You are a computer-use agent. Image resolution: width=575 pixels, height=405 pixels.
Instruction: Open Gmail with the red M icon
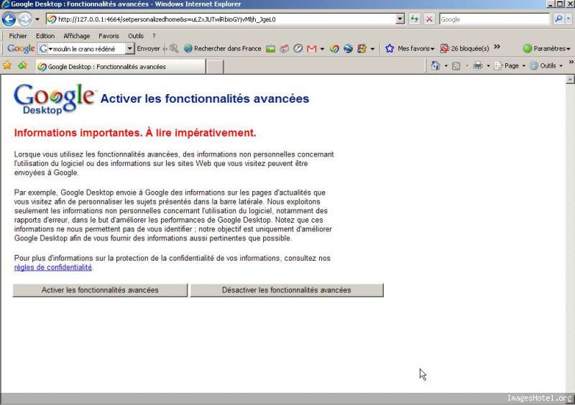pos(312,48)
